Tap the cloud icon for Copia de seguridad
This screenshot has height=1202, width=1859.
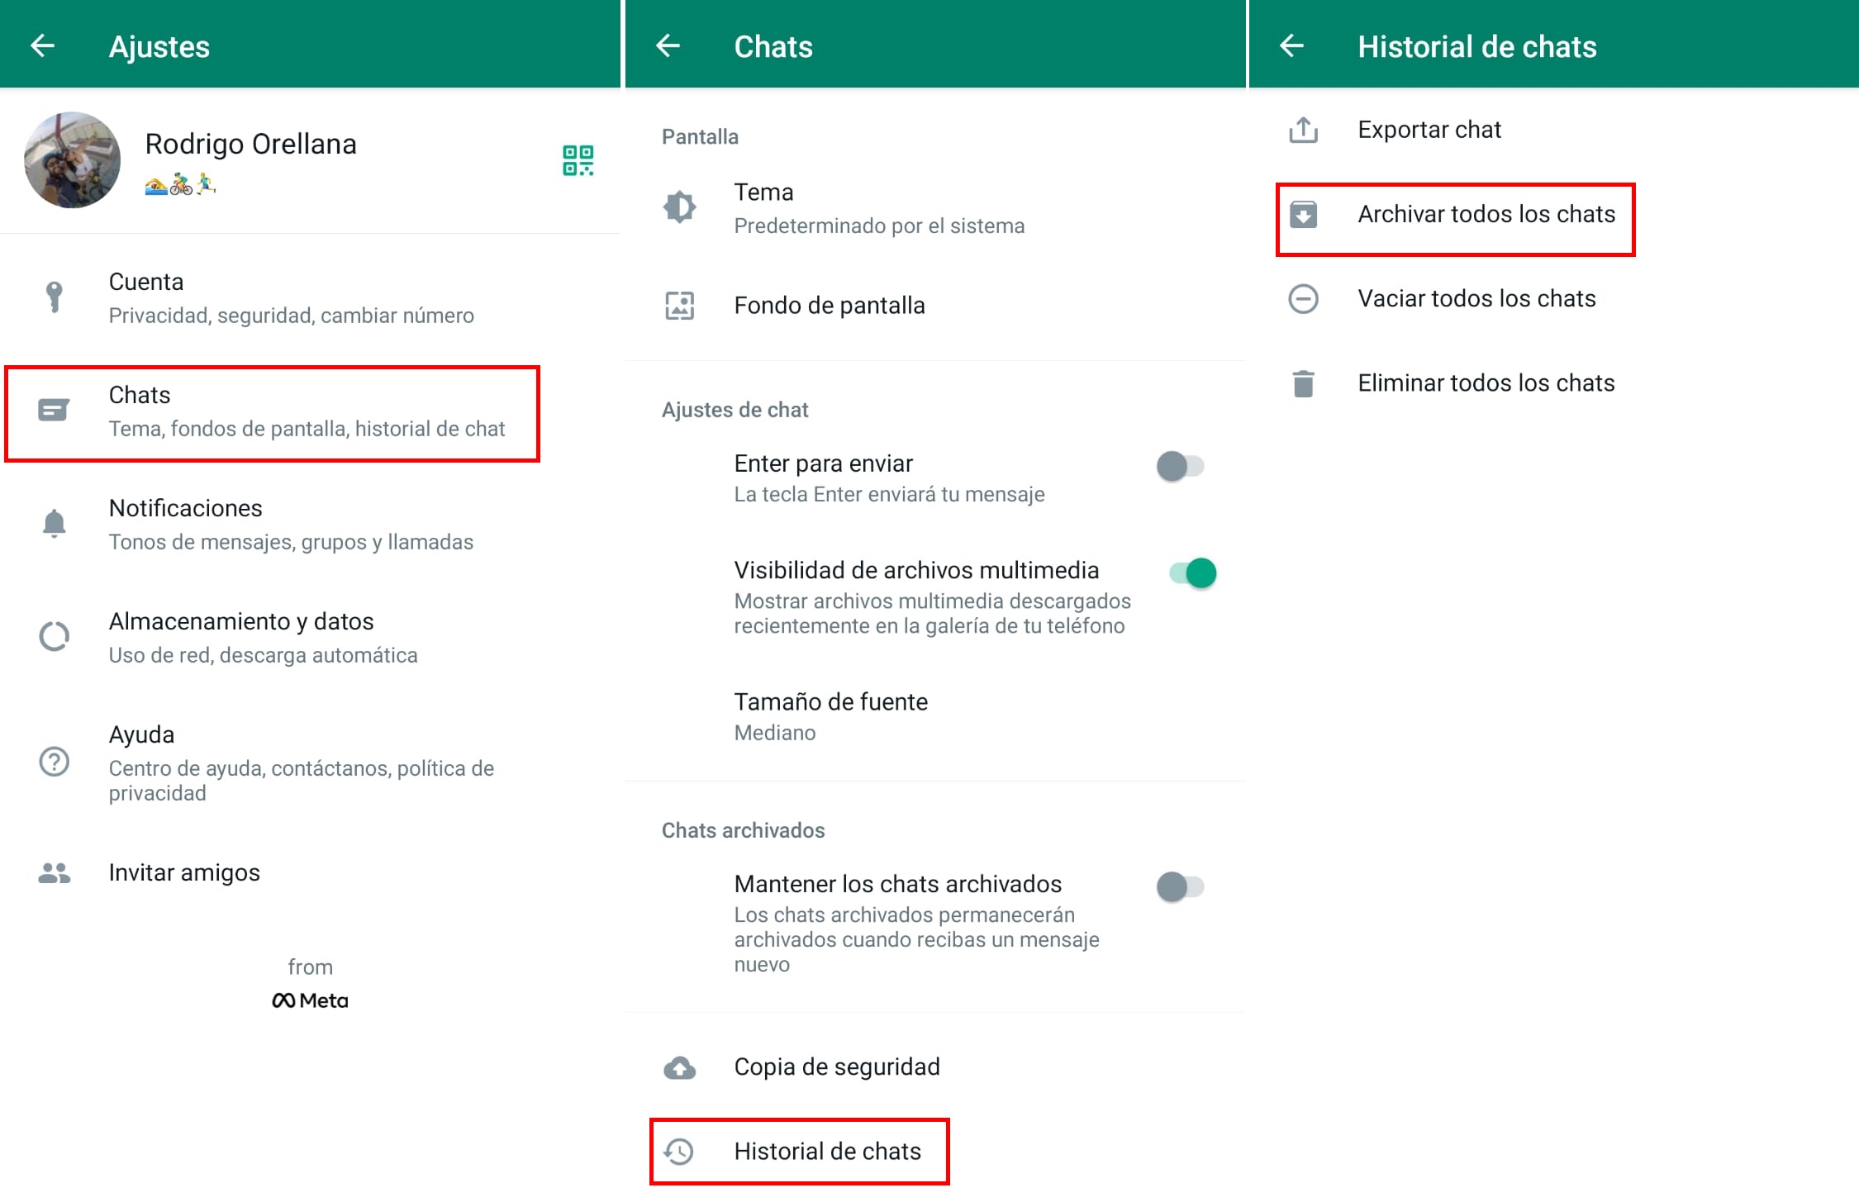click(x=679, y=1067)
